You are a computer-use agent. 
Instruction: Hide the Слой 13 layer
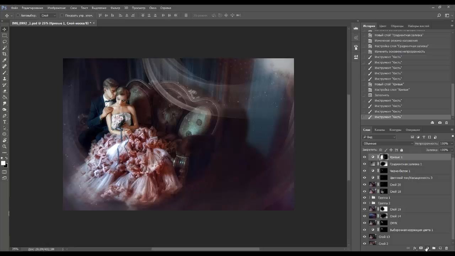pyautogui.click(x=364, y=237)
